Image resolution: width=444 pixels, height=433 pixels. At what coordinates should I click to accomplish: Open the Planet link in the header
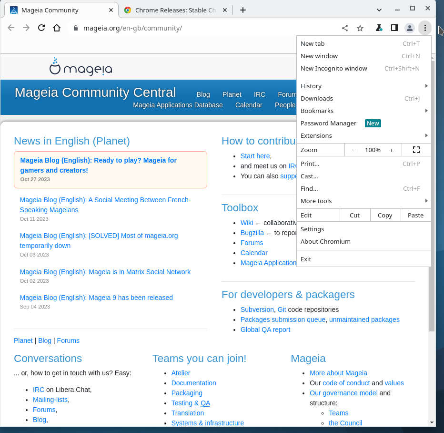(x=232, y=94)
